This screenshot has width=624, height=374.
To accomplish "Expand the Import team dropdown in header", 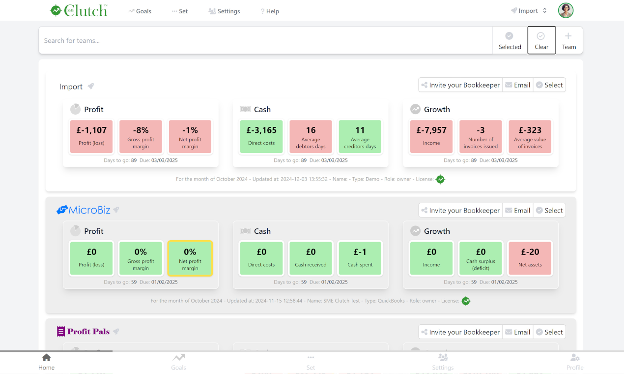I will [x=529, y=10].
